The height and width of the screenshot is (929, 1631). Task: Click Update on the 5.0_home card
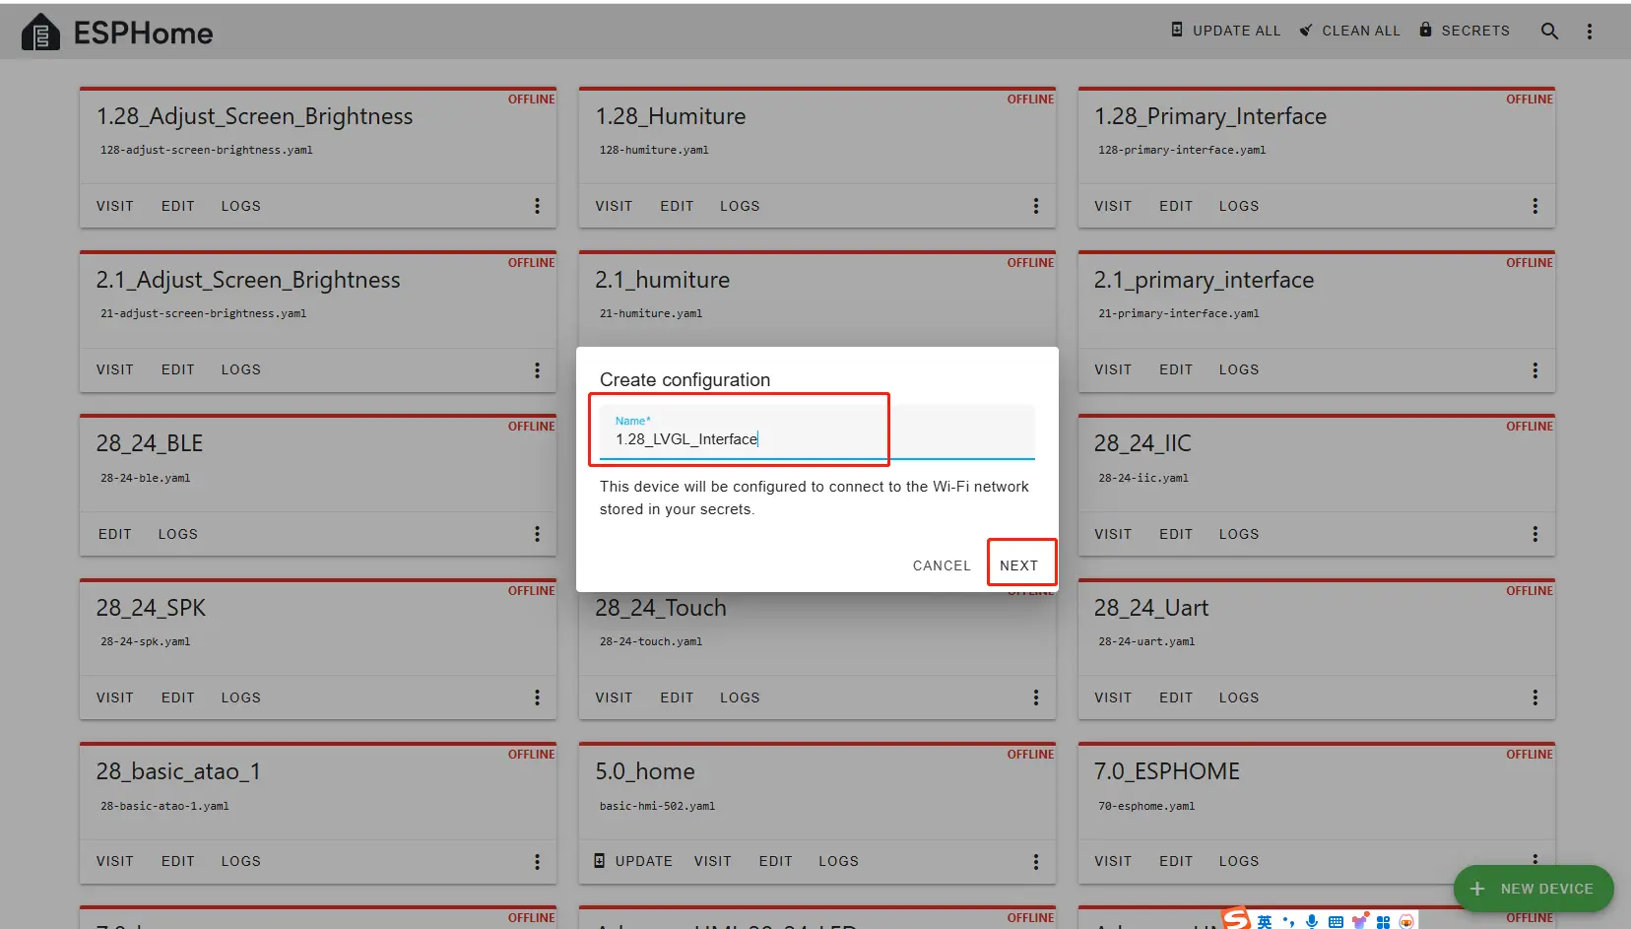click(x=632, y=861)
